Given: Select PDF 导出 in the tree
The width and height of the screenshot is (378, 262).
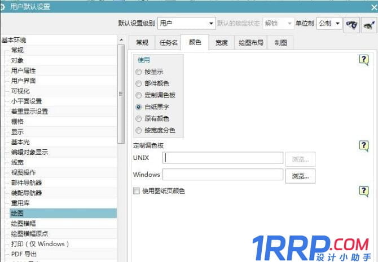Looking at the screenshot, I should tap(24, 254).
